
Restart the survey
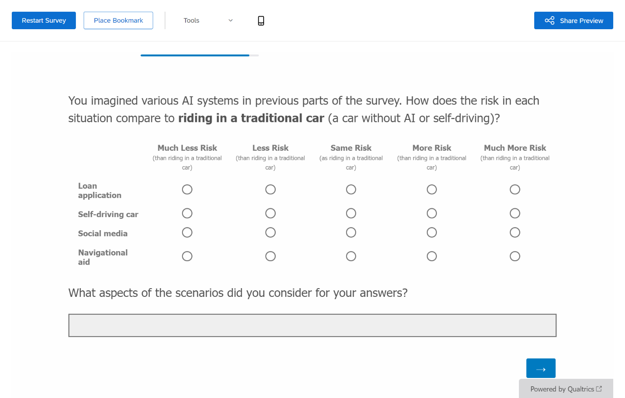point(44,20)
